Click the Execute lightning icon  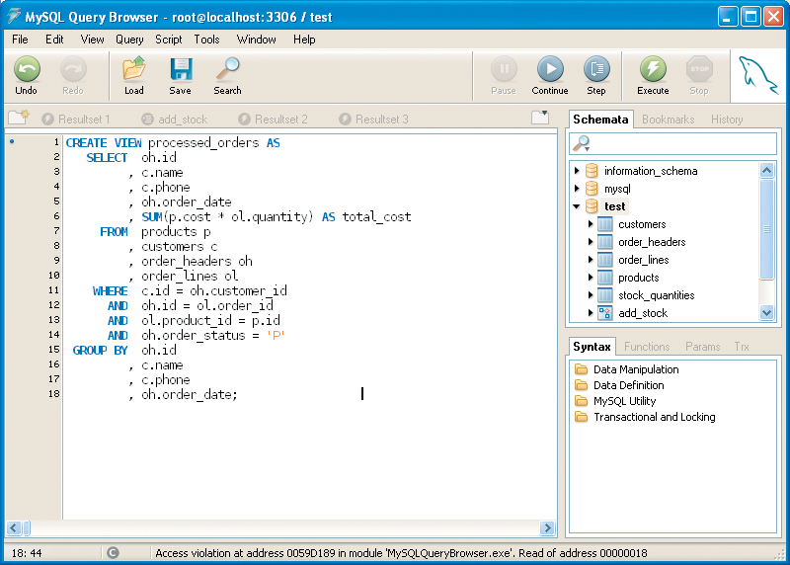(653, 69)
